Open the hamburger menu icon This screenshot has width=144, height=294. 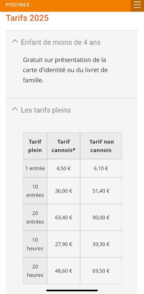coord(137,5)
